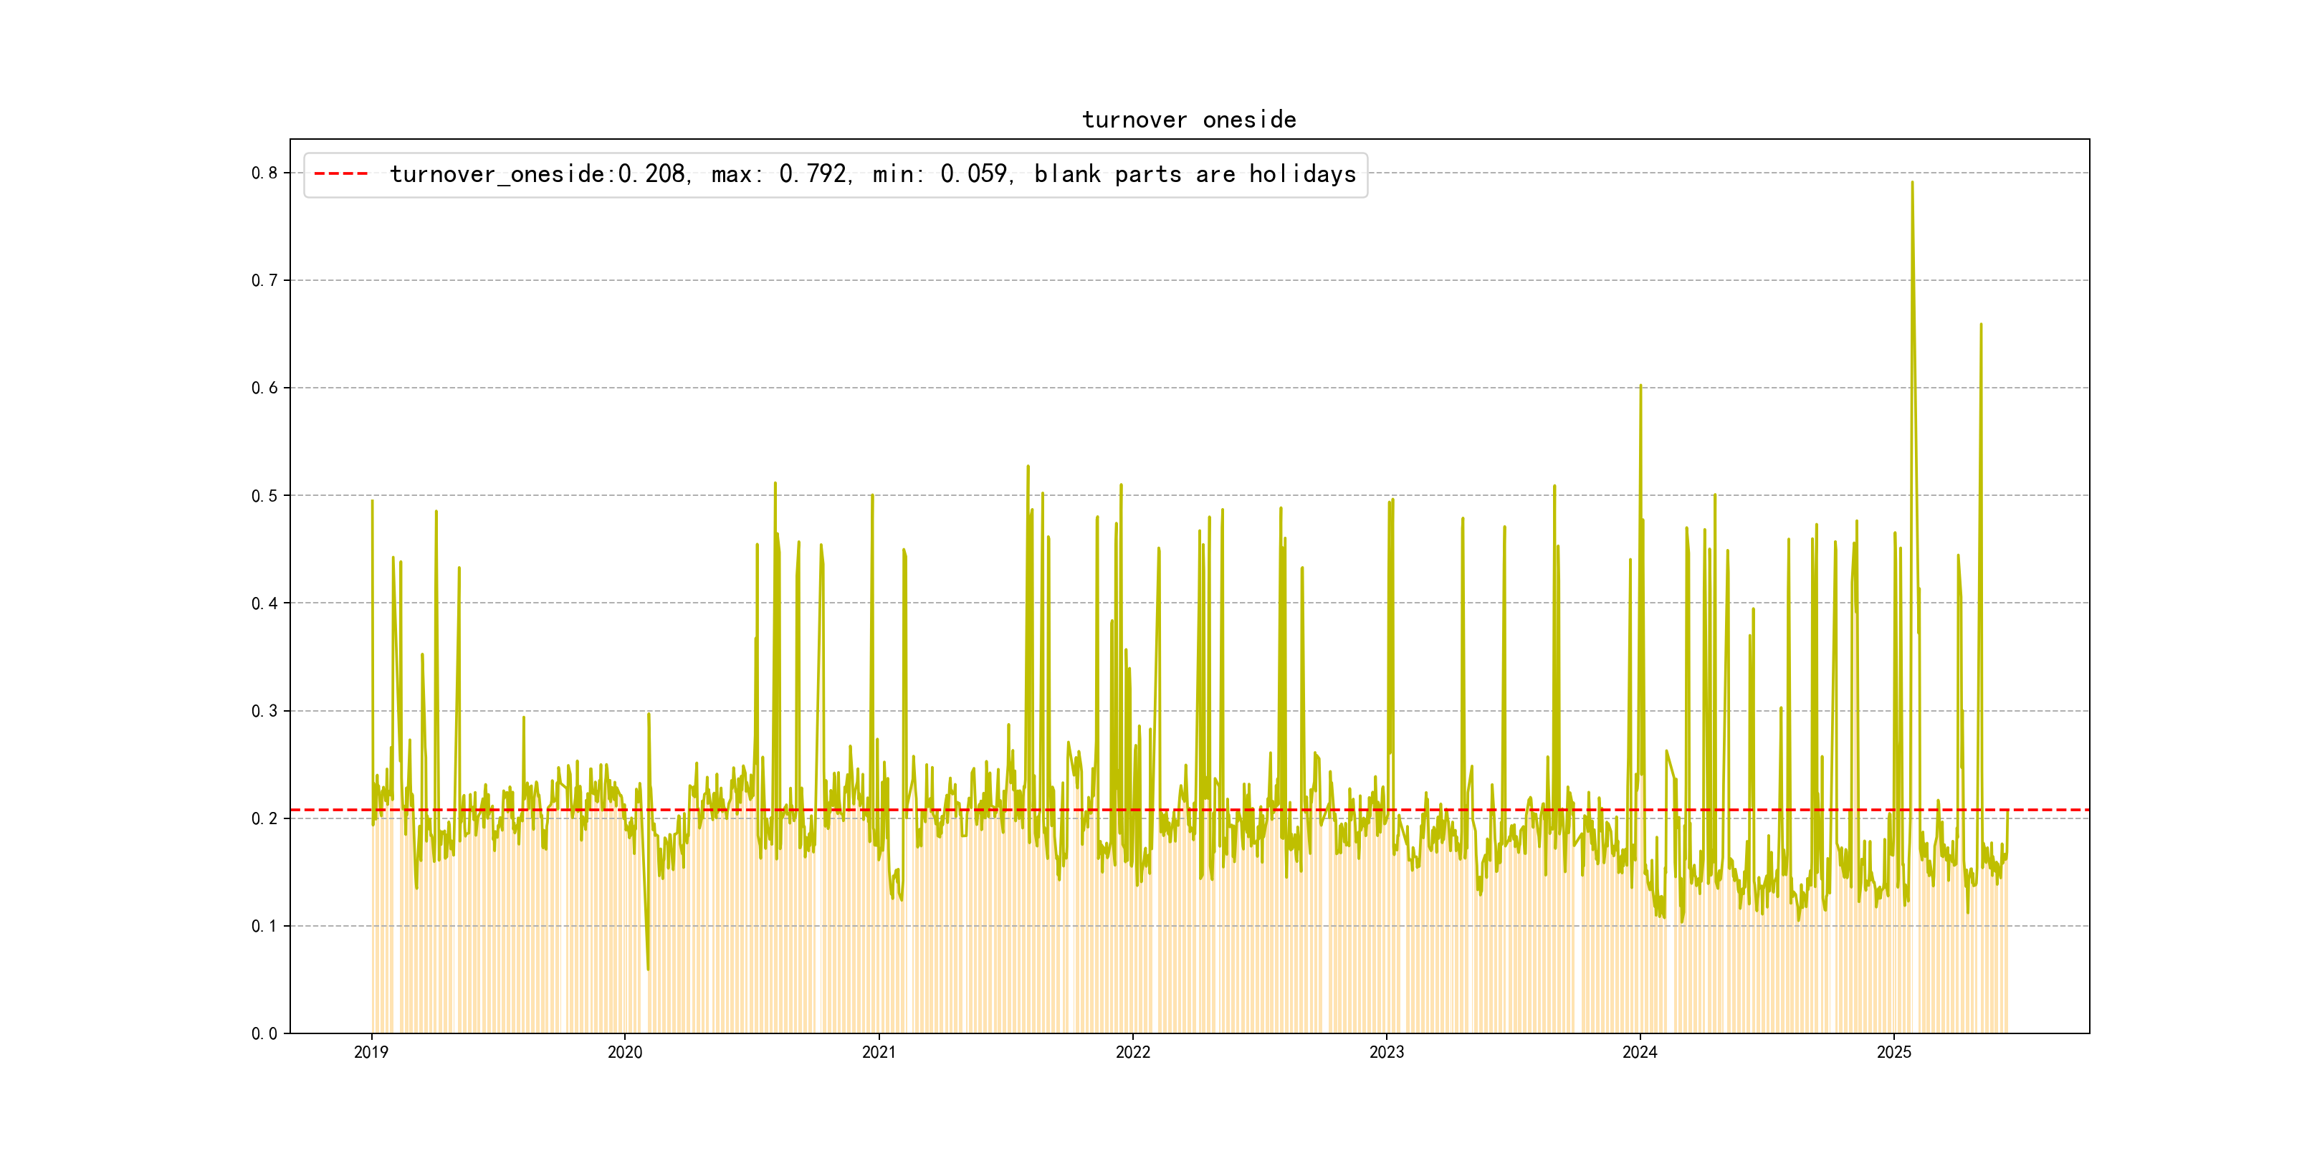Click the 0.7 y-axis tick label
Image resolution: width=2322 pixels, height=1161 pixels.
[264, 280]
